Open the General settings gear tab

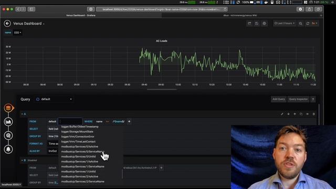(8, 135)
